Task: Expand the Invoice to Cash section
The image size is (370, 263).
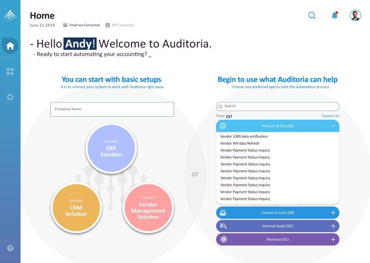Action: tap(333, 213)
